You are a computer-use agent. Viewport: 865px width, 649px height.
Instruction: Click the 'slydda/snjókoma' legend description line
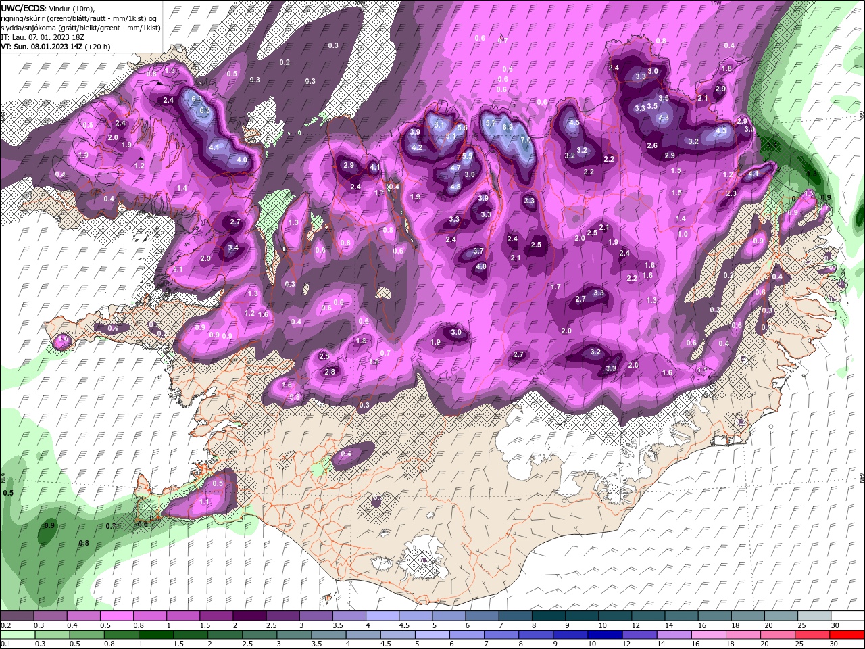click(x=80, y=28)
